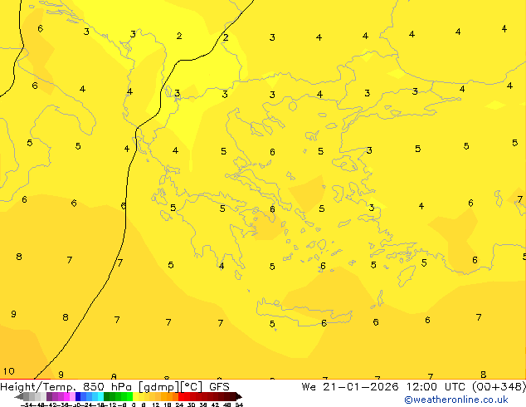Screen dimensions: 526x407
Task: Click the gray swatch above legend value -54
Action: [x=27, y=396]
